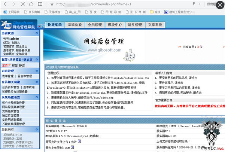
Task: Collapse the 当前状态 sidebar panel
Action: click(x=42, y=34)
